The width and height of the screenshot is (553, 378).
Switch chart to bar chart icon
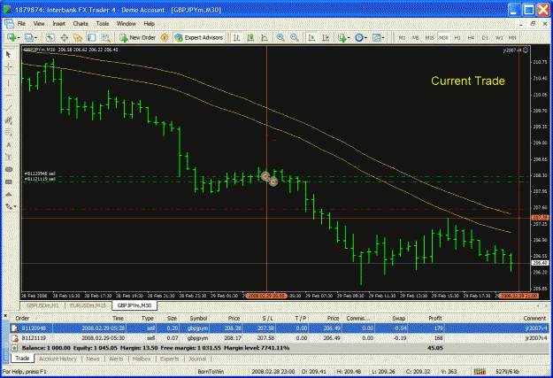[x=236, y=37]
